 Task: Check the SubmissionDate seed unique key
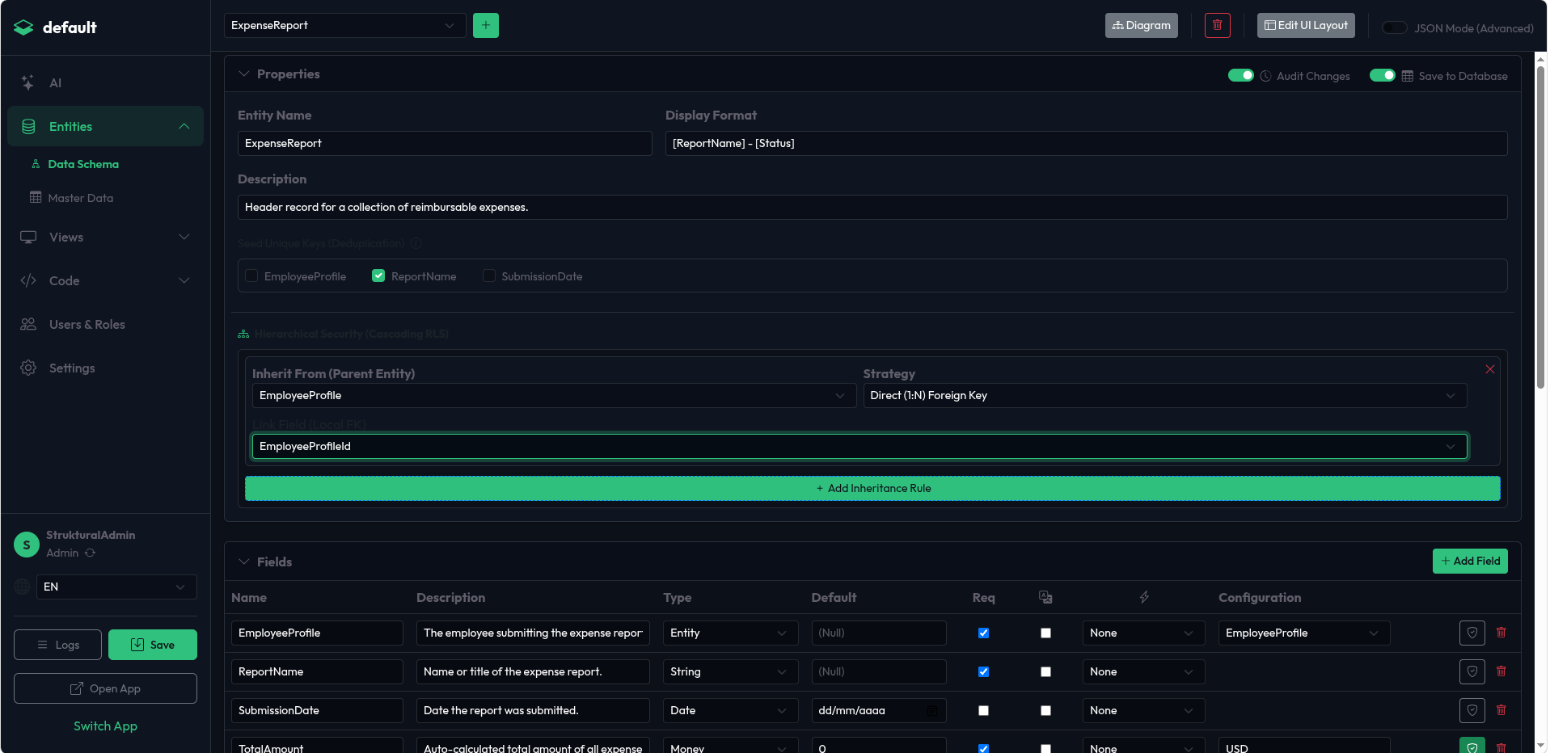coord(489,276)
